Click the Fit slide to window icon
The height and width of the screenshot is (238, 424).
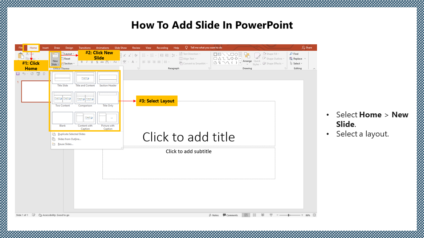click(314, 215)
